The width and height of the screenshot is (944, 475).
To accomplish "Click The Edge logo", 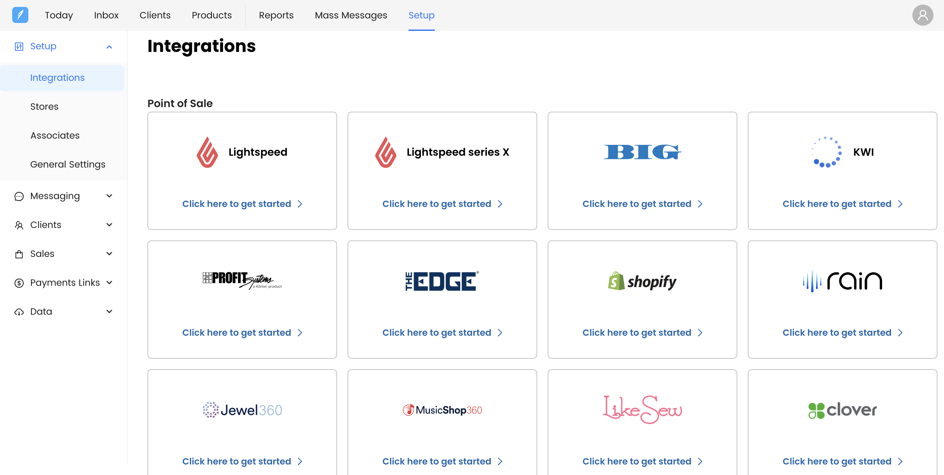I will (442, 281).
